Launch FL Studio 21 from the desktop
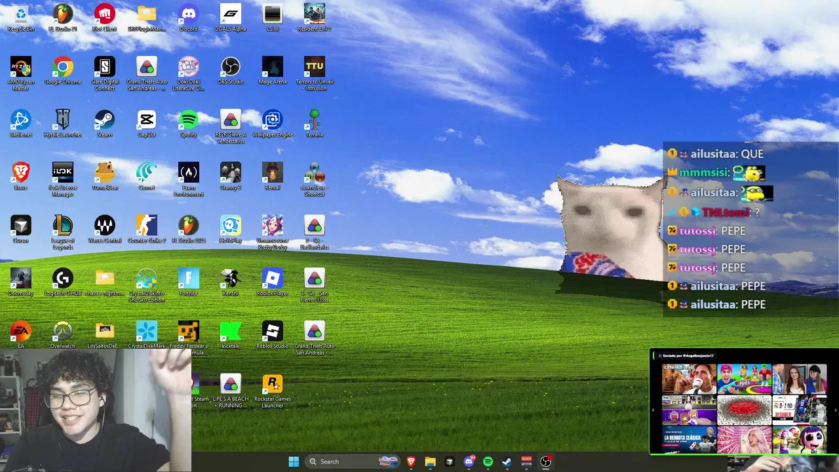The height and width of the screenshot is (472, 839). (x=62, y=18)
